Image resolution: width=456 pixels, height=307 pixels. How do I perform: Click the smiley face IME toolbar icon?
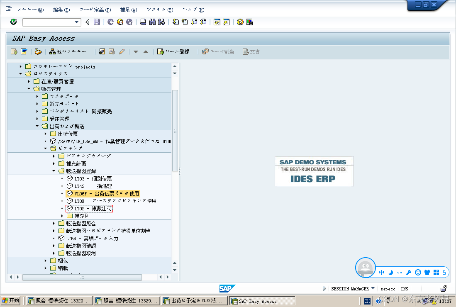tap(418, 273)
